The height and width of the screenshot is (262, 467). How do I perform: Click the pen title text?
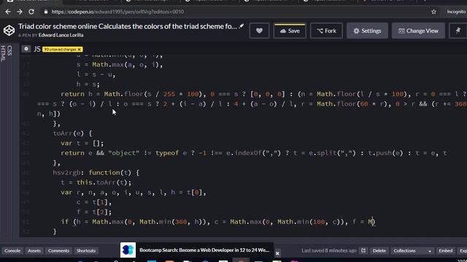[128, 26]
